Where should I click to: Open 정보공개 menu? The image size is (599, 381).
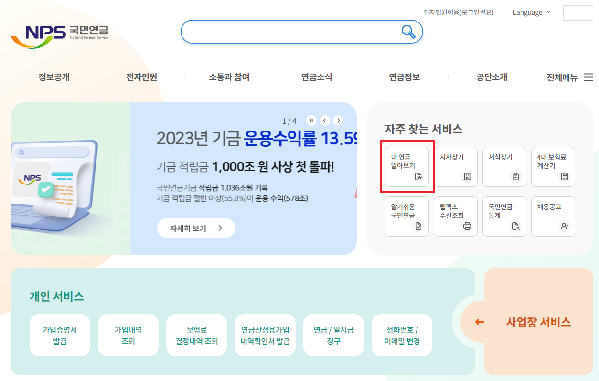(54, 77)
